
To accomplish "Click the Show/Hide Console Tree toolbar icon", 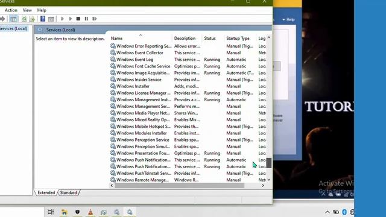I will (14, 19).
